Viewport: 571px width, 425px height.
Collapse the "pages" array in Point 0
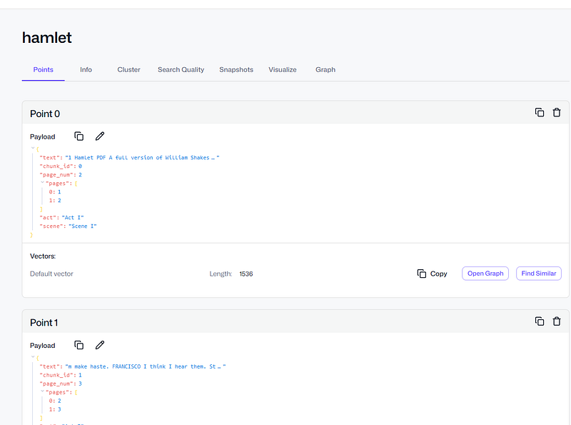coord(42,182)
